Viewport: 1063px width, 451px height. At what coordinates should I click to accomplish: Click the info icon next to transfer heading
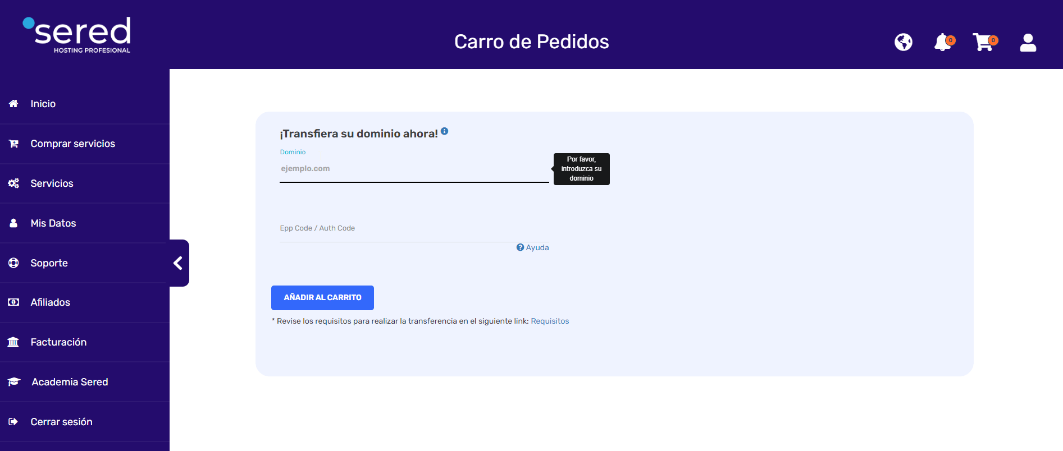(444, 131)
